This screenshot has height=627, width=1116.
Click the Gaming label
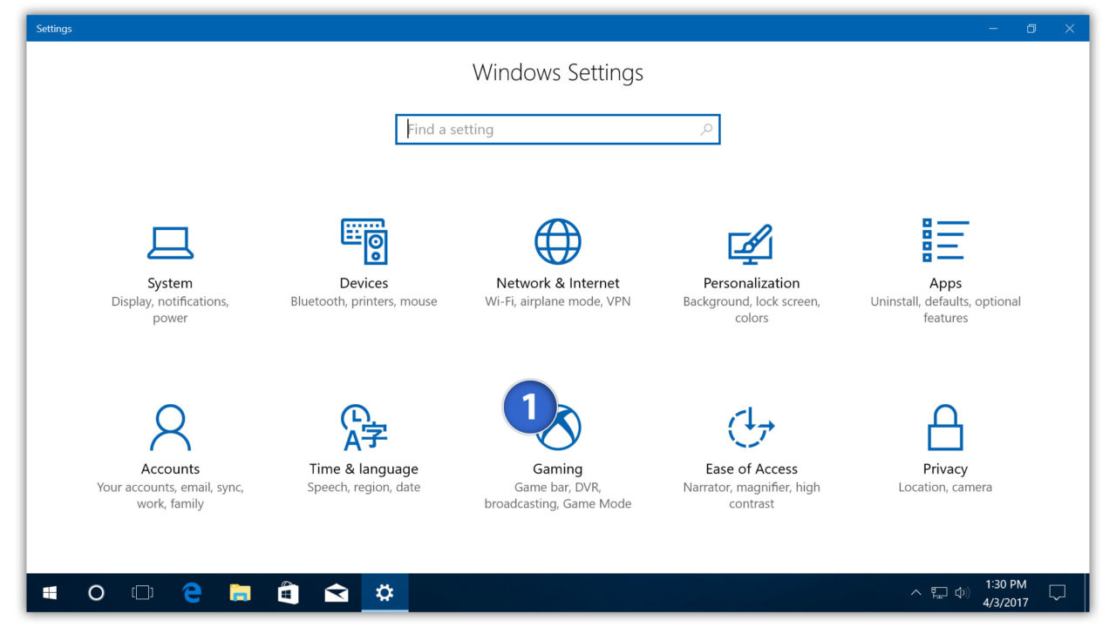coord(558,469)
